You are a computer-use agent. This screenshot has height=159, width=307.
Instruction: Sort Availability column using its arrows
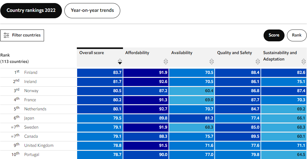212,61
